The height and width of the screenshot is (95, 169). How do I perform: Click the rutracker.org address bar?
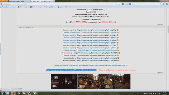tap(59, 4)
